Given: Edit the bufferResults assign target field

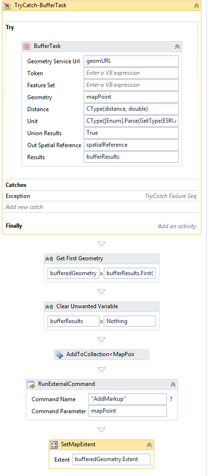Looking at the screenshot, I should tap(73, 321).
